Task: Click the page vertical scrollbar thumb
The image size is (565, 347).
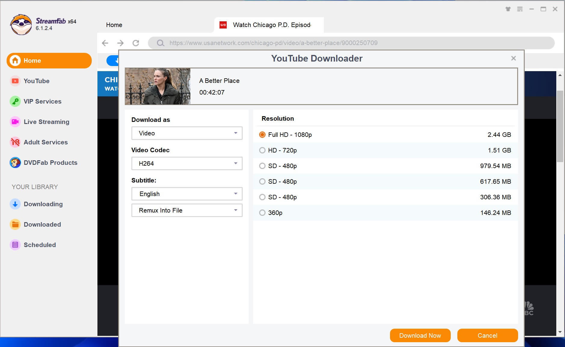Action: (560, 126)
